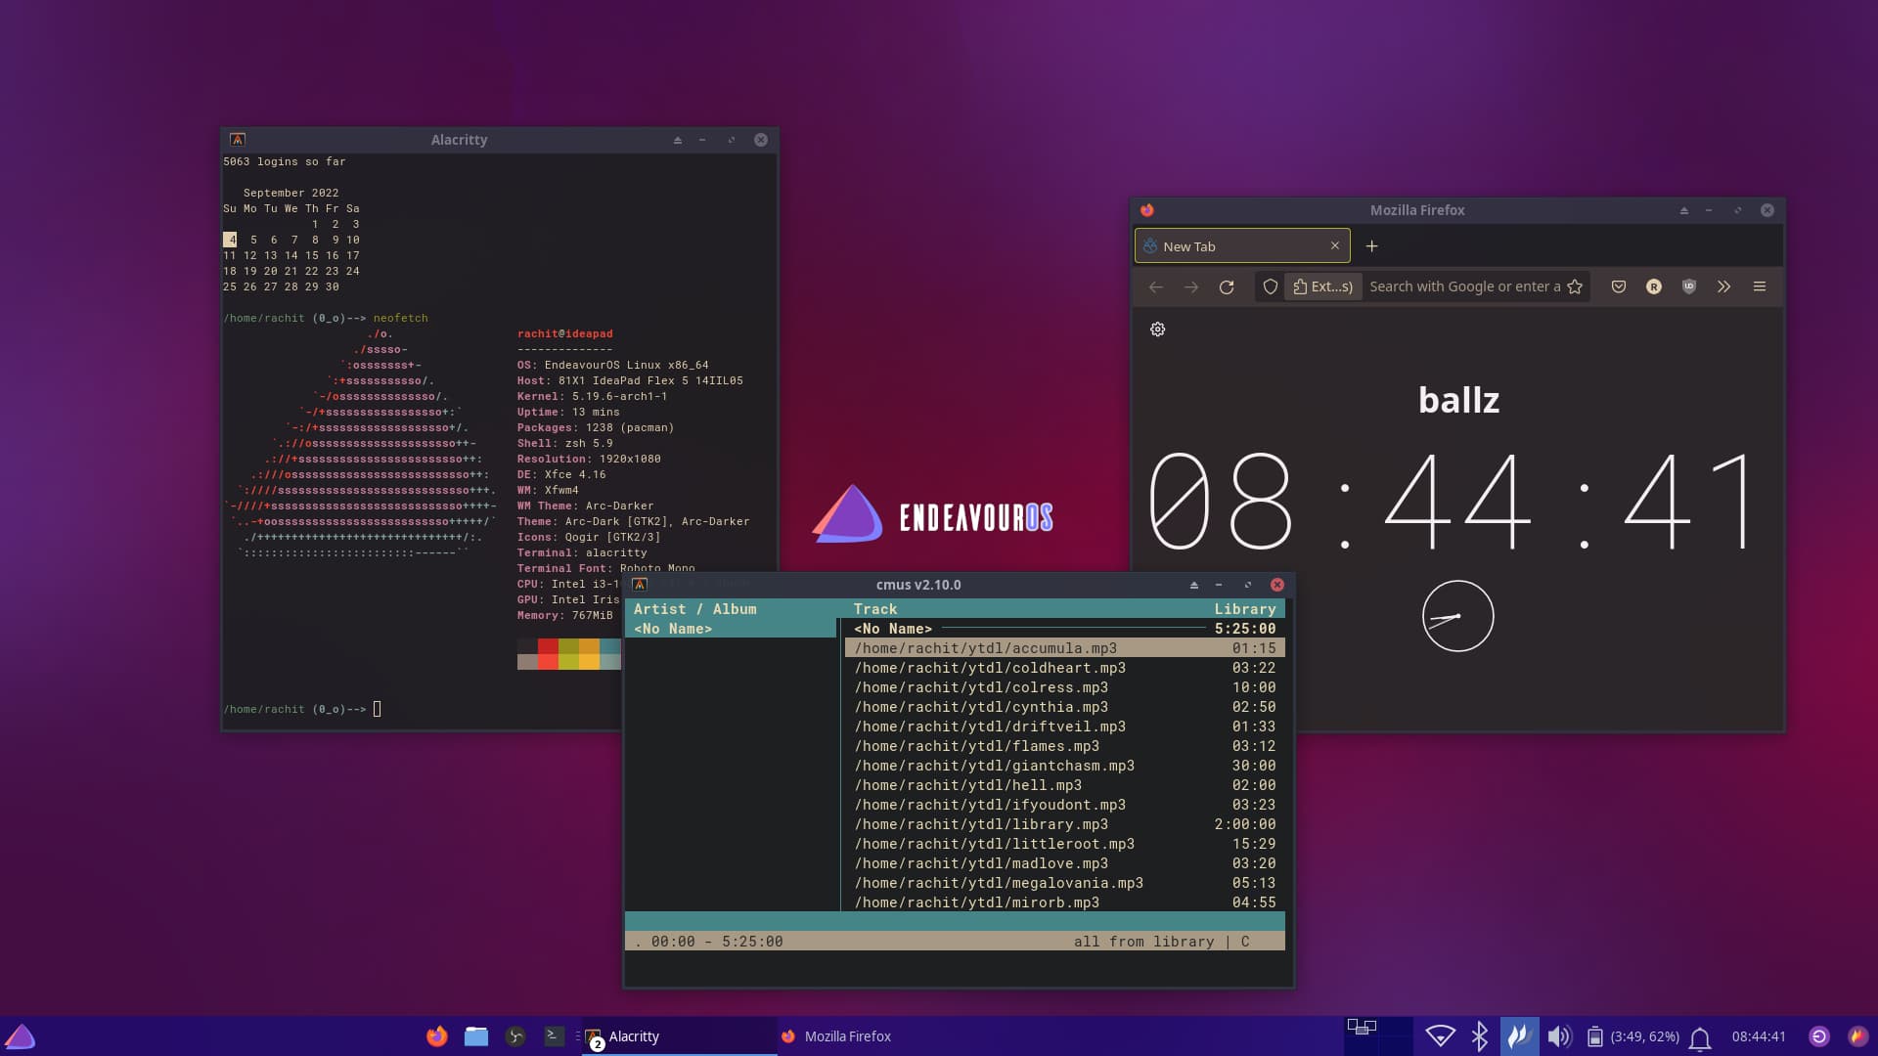This screenshot has height=1056, width=1878.
Task: Open the Firefox hamburger application menu
Action: click(x=1760, y=286)
